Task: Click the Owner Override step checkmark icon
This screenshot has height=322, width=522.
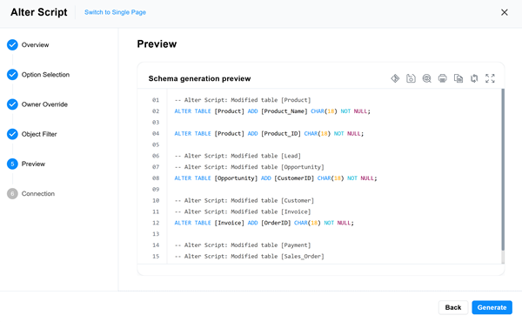Action: pyautogui.click(x=12, y=104)
